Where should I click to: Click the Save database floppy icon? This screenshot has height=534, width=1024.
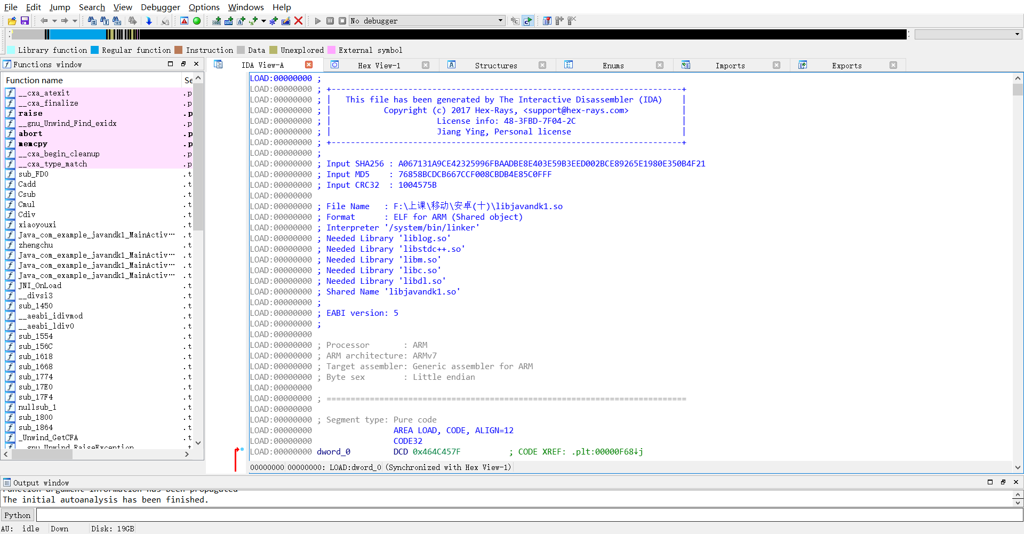[25, 21]
